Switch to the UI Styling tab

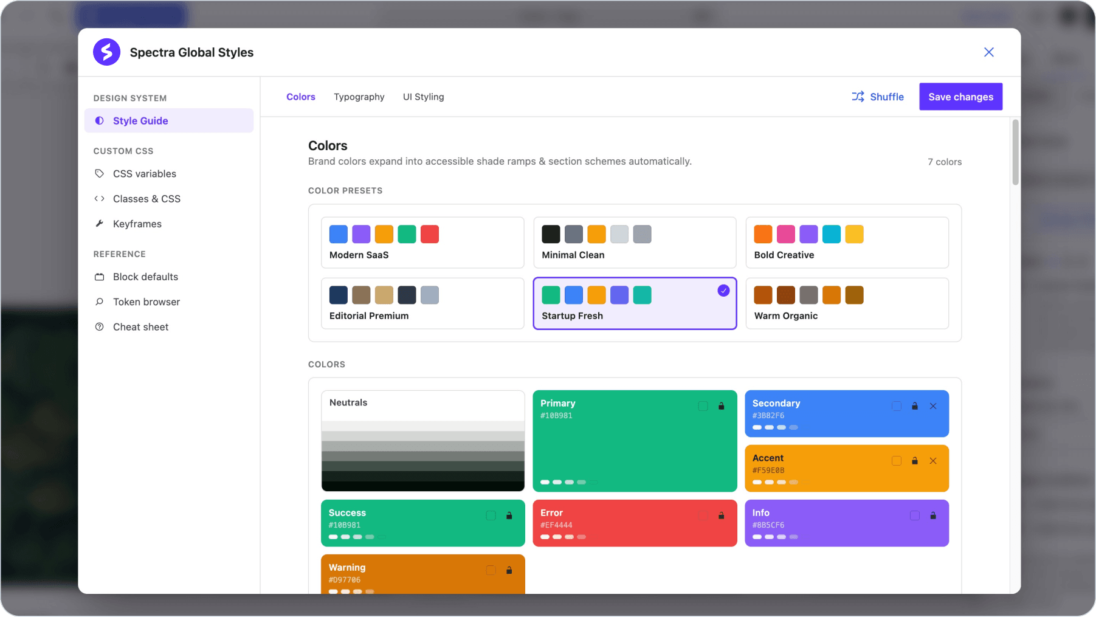(x=424, y=97)
